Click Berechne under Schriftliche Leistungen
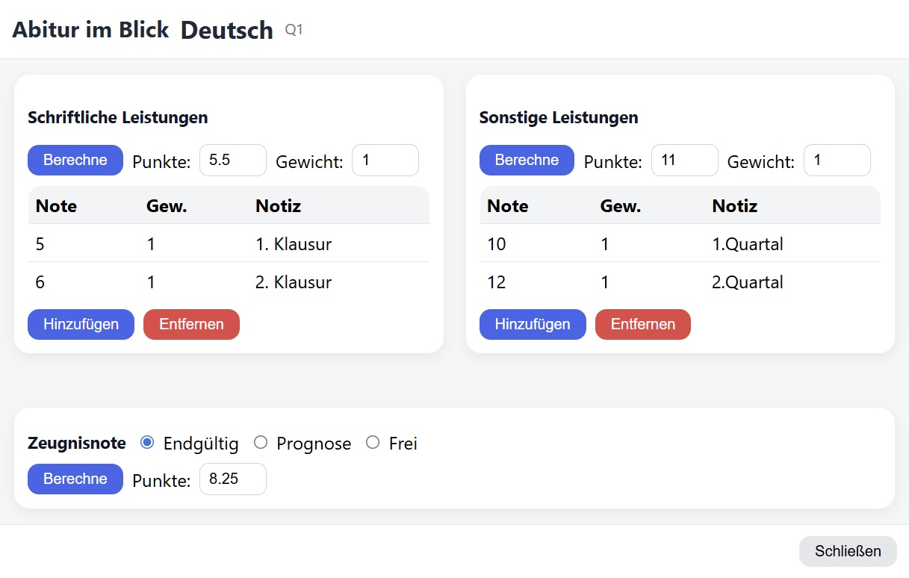This screenshot has width=909, height=578. [x=75, y=160]
